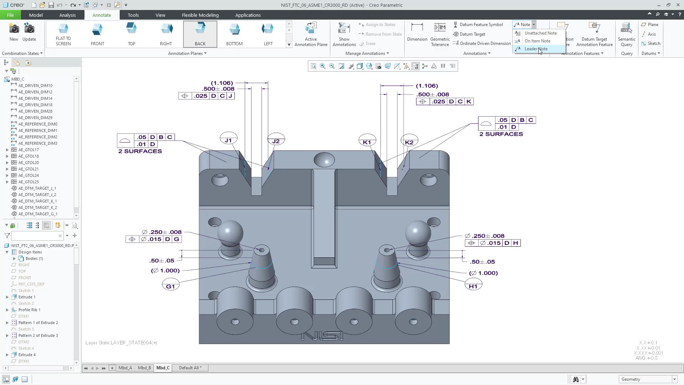684x385 pixels.
Task: Select the RIGHT annotation plane
Action: click(x=166, y=34)
